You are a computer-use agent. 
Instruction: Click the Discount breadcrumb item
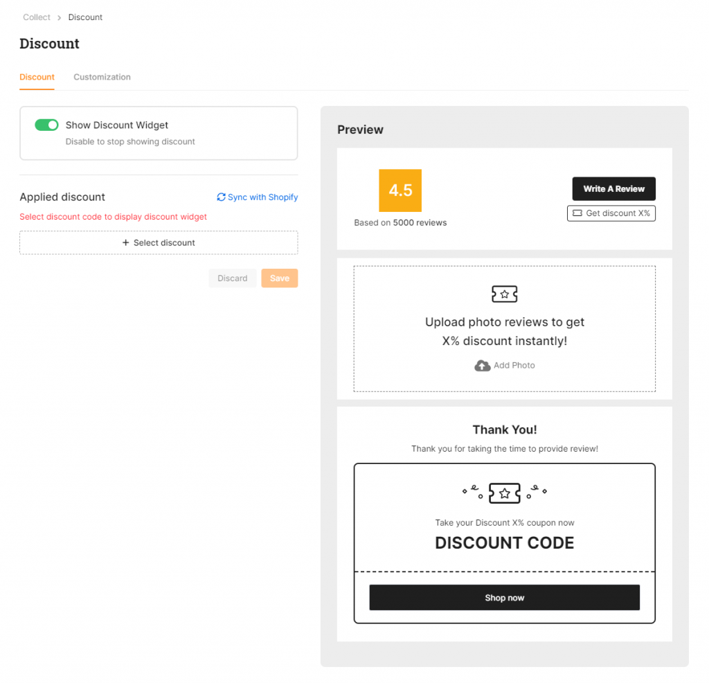click(x=85, y=17)
